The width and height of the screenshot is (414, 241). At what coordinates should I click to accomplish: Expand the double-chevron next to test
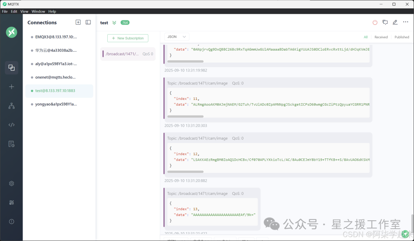[x=114, y=23]
